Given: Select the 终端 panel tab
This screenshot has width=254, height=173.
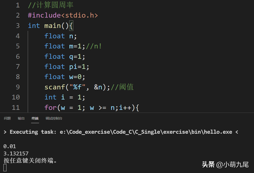Looking at the screenshot, I should pos(35,118).
